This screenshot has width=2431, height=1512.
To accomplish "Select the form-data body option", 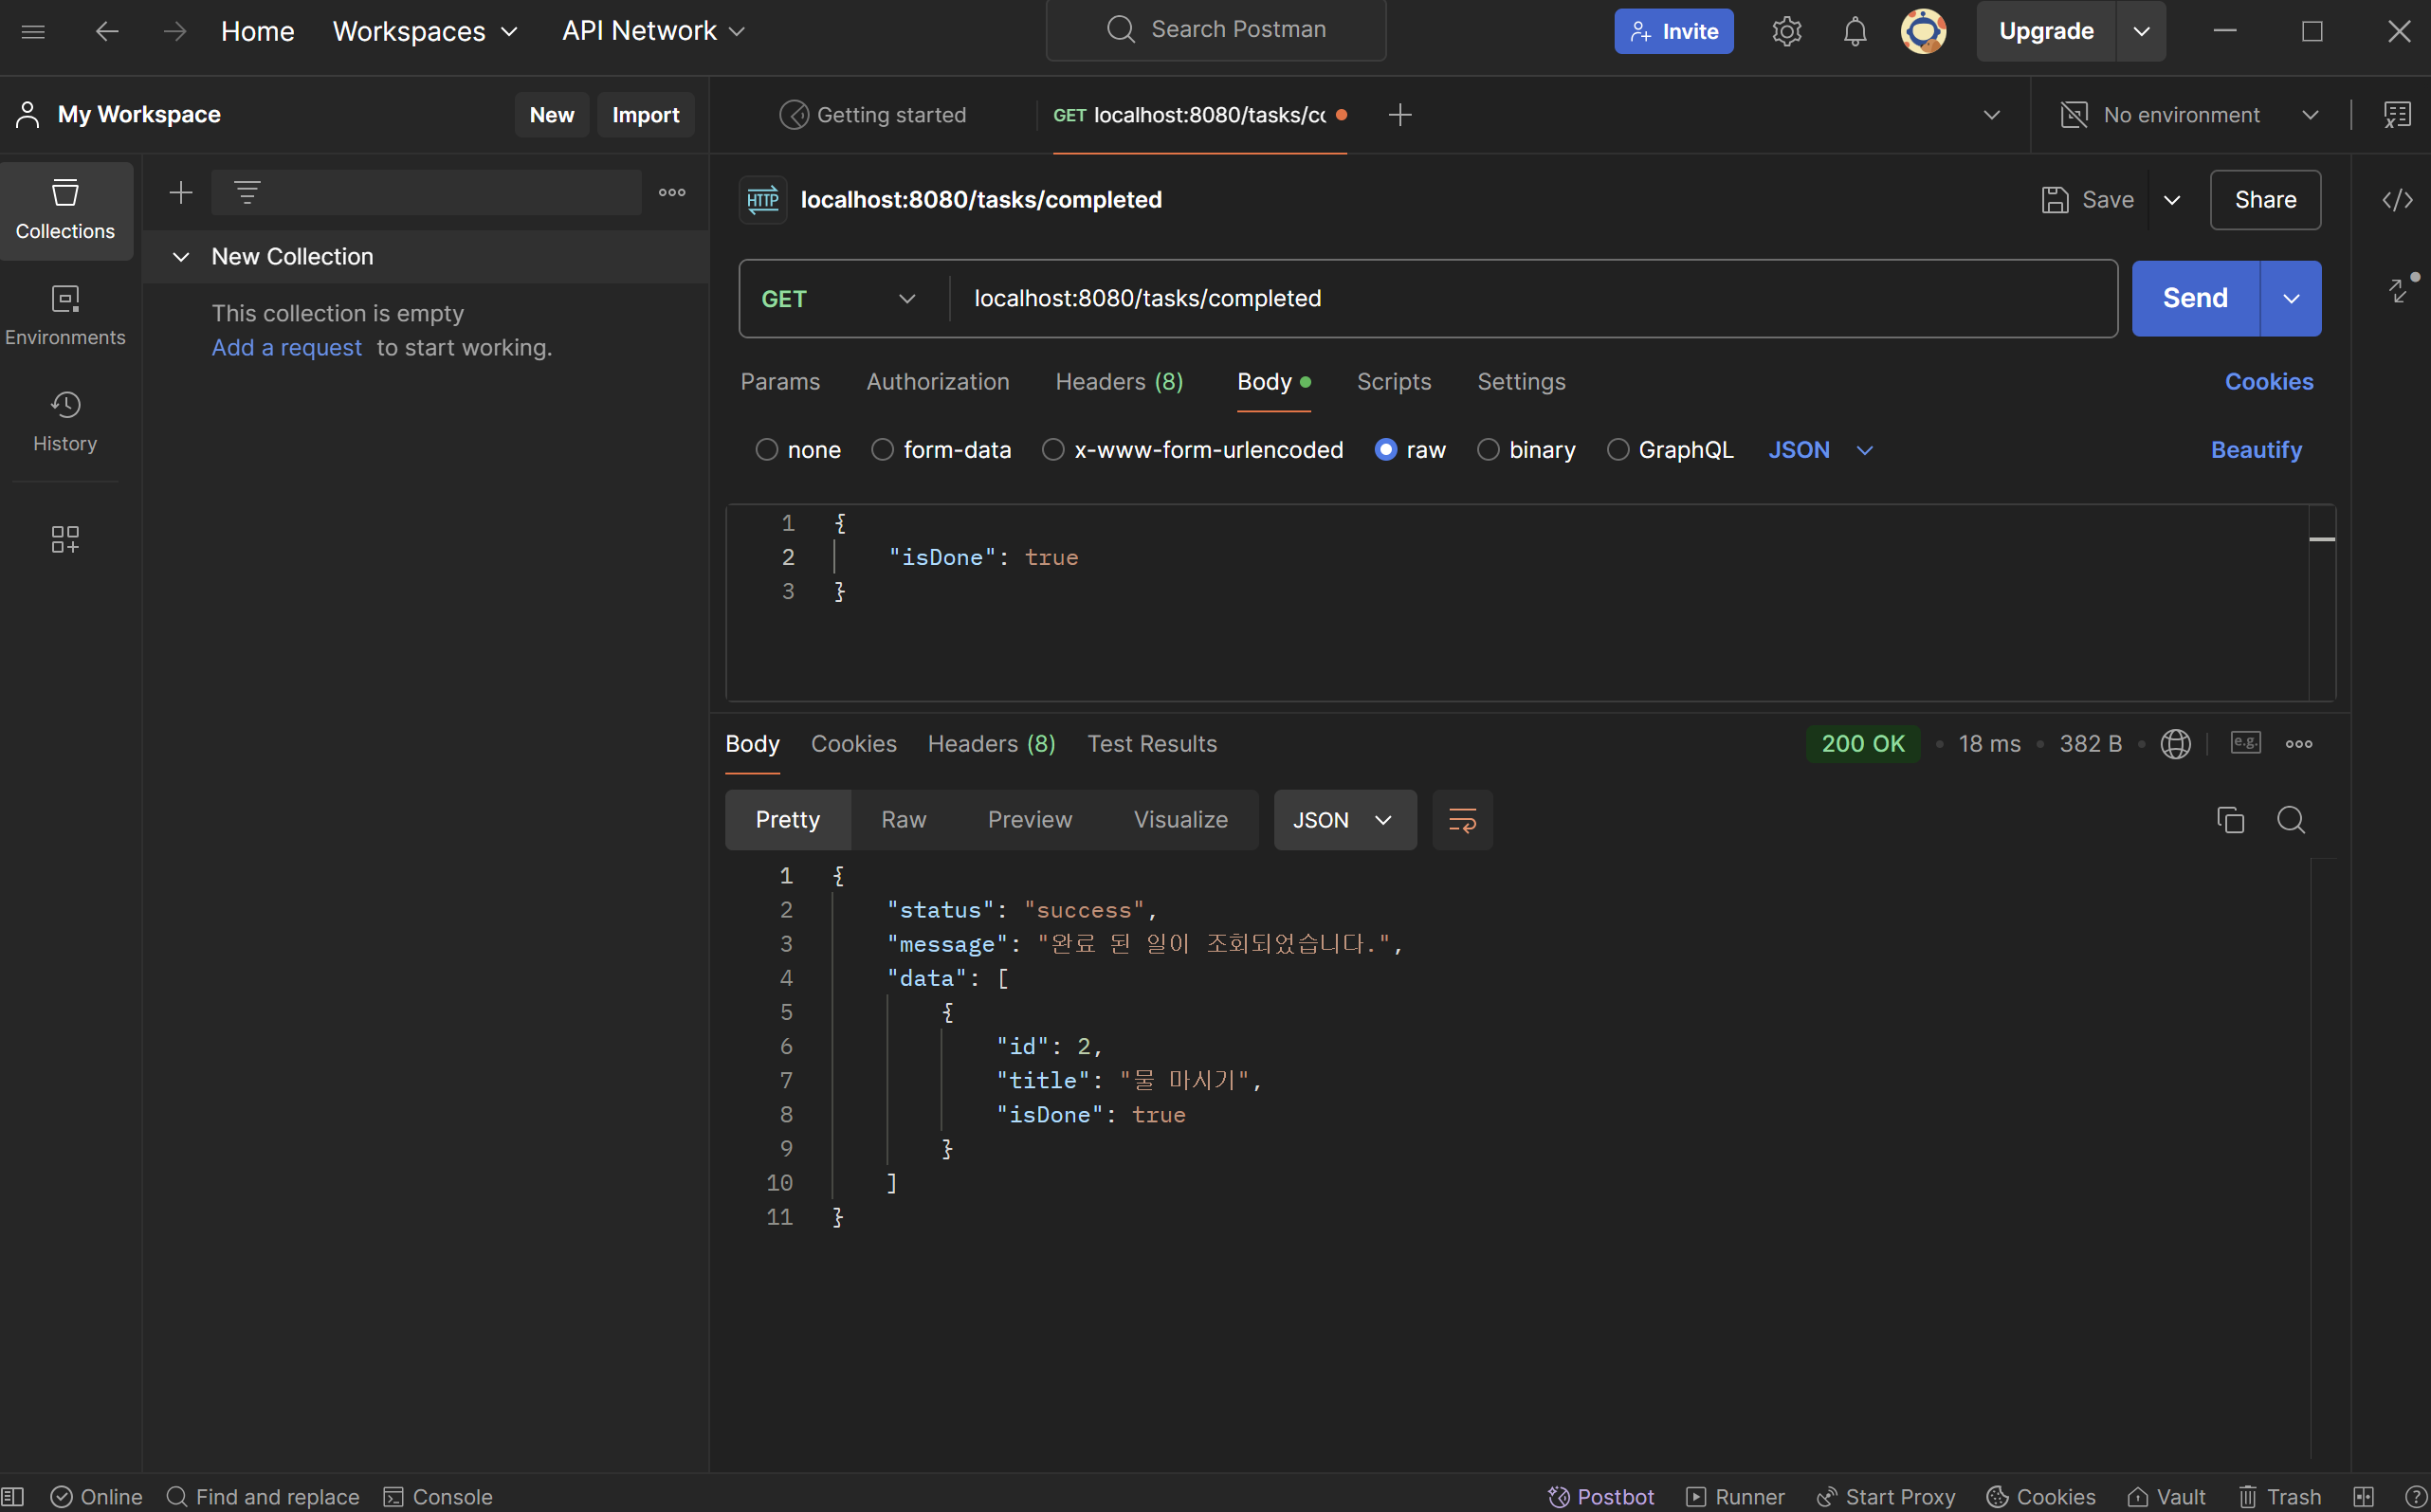I will [x=882, y=450].
